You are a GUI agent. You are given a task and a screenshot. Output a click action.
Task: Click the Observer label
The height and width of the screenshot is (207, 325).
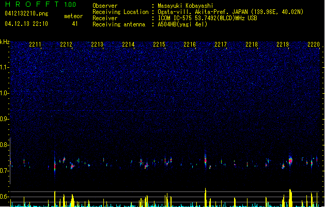105,6
